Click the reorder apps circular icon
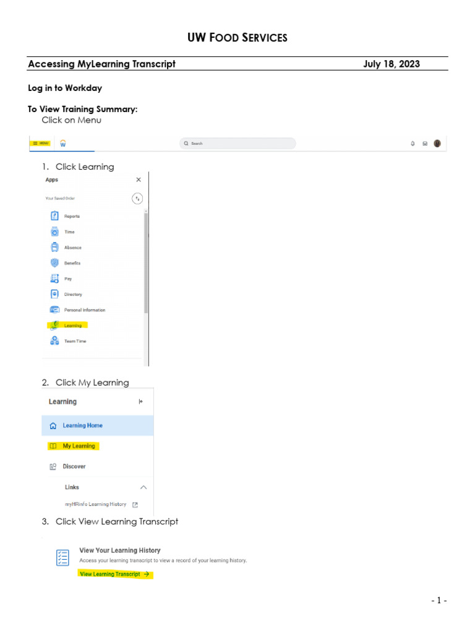This screenshot has width=475, height=634. (137, 199)
